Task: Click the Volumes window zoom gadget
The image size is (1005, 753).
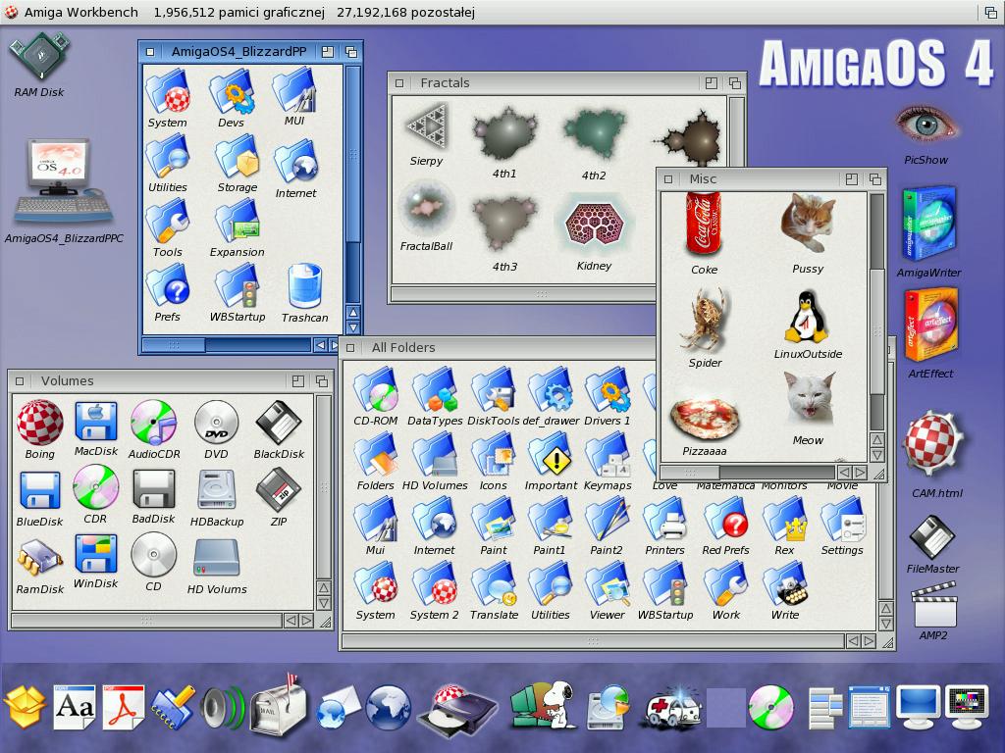Action: tap(298, 381)
